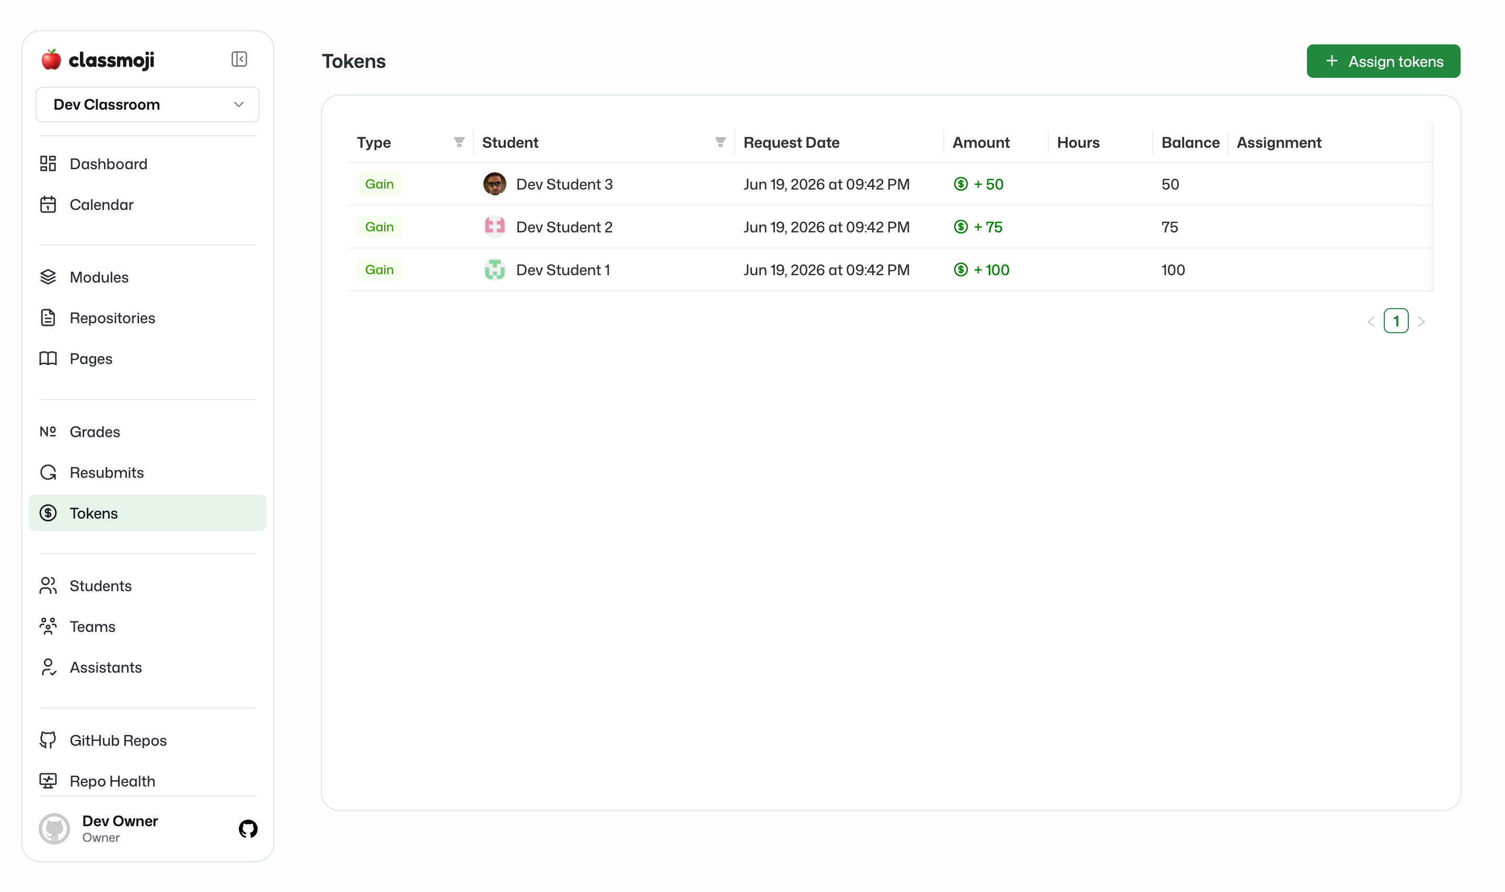Click Gain tag in Dev Student 1 row
The height and width of the screenshot is (892, 1505).
pos(379,270)
